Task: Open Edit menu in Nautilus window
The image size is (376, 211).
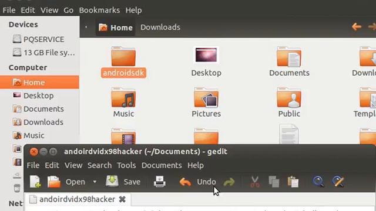Action: [28, 11]
